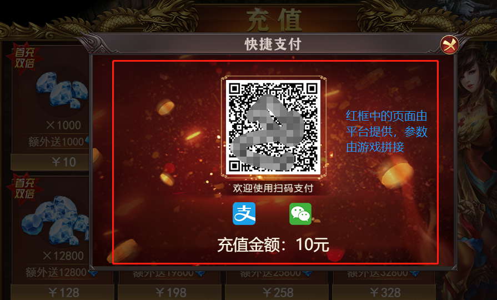This screenshot has width=497, height=300.
Task: Select the Alipay payment icon
Action: [x=244, y=213]
